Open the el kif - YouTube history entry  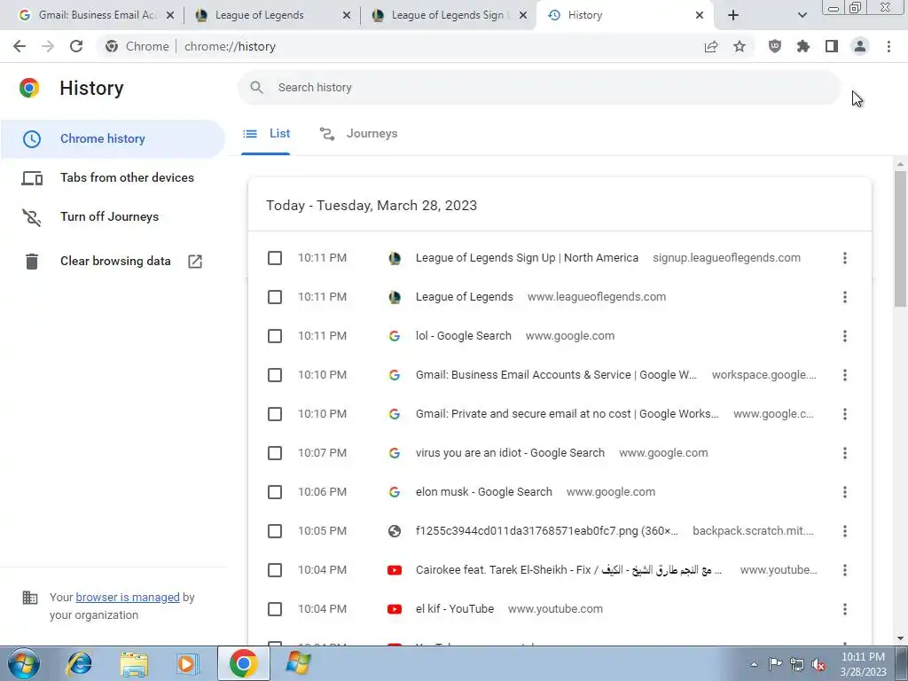(x=455, y=609)
